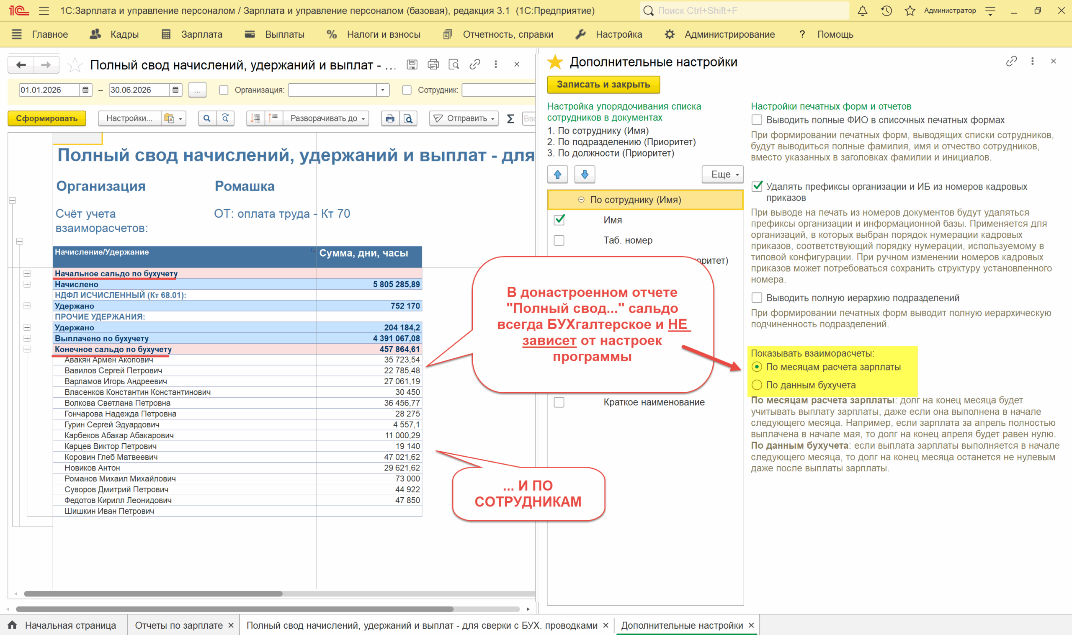Screen dimensions: 1072x635
Task: Go back with the left arrow
Action: point(21,65)
